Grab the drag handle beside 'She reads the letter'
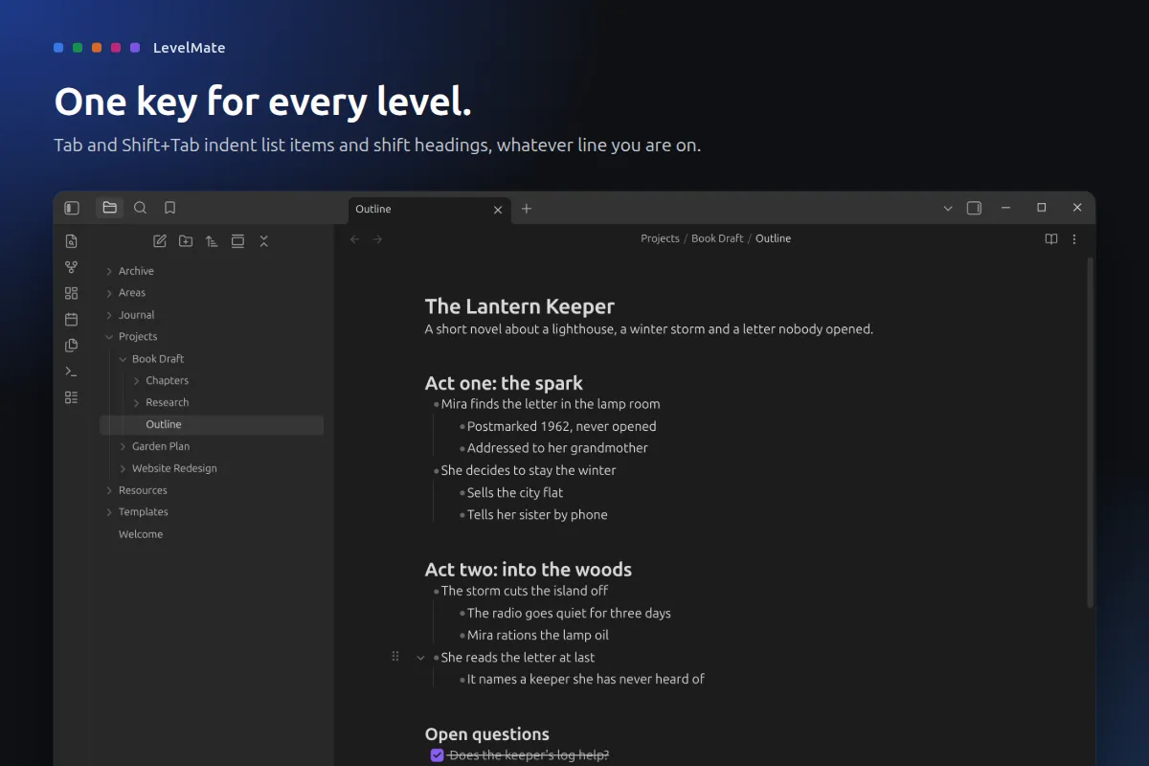This screenshot has height=766, width=1149. [395, 657]
